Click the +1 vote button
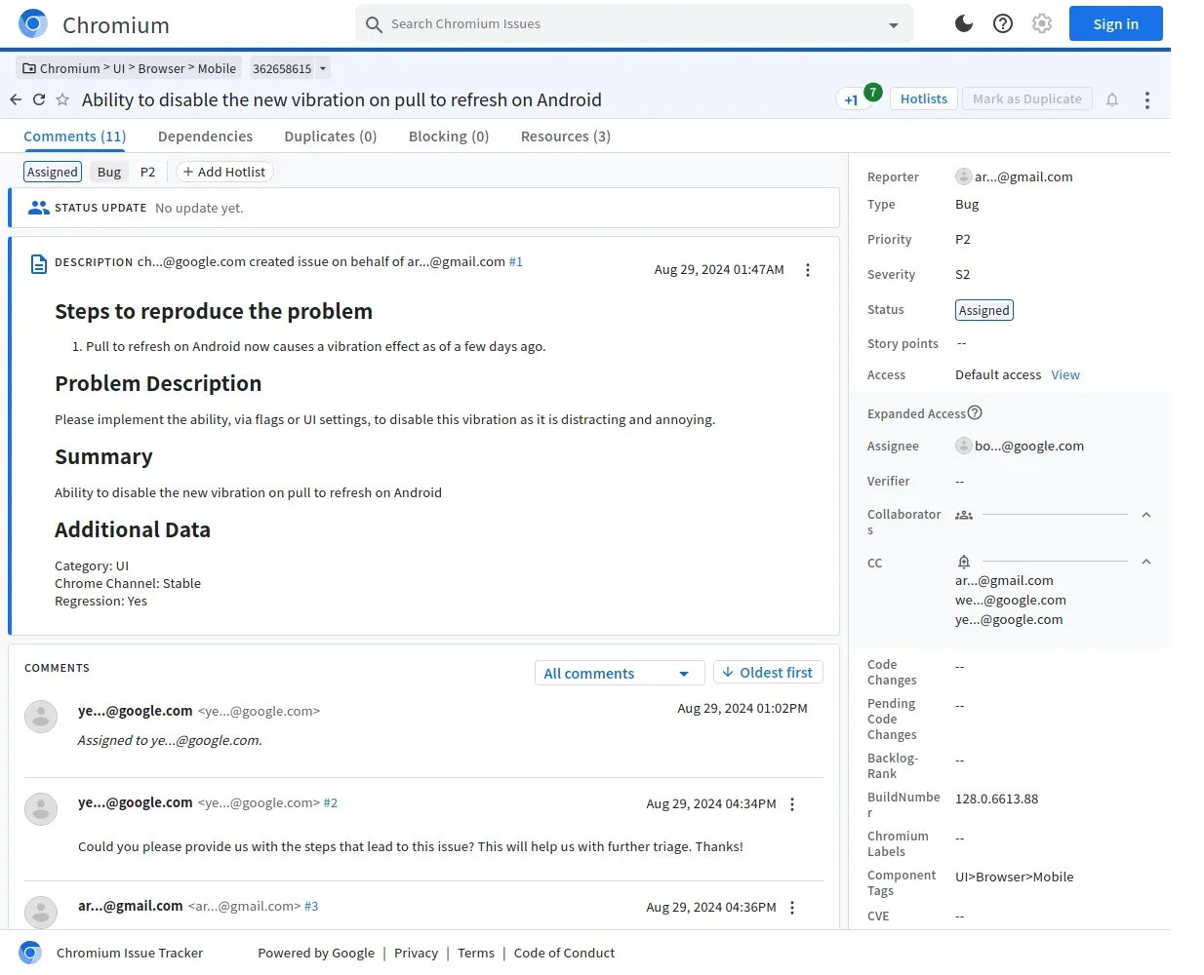This screenshot has width=1204, height=975. 851,99
